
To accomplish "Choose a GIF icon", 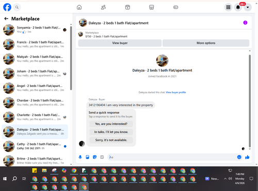I will click(102, 157).
